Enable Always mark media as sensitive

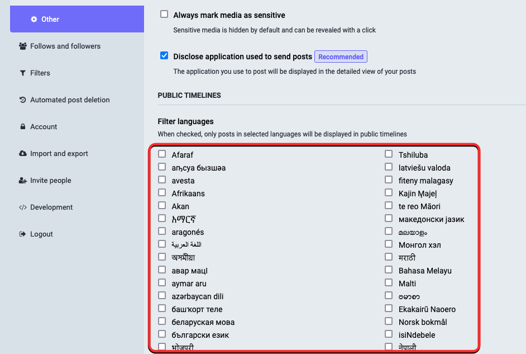pos(164,15)
